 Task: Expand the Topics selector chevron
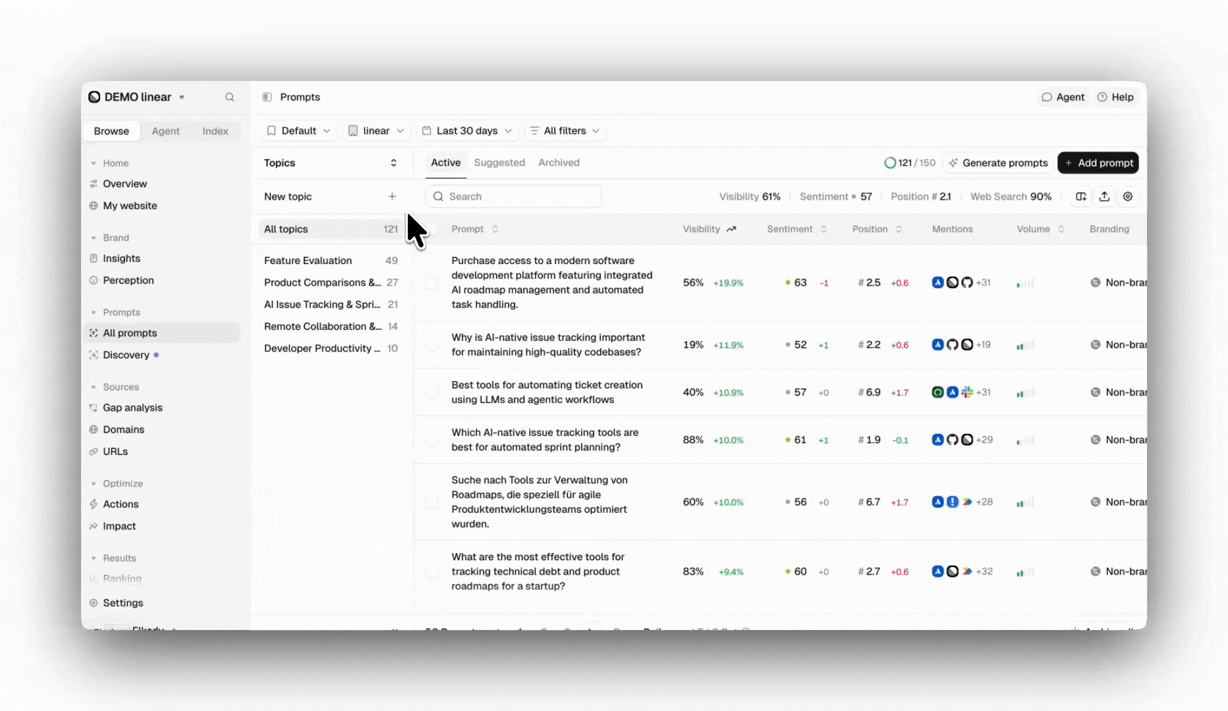pos(393,163)
